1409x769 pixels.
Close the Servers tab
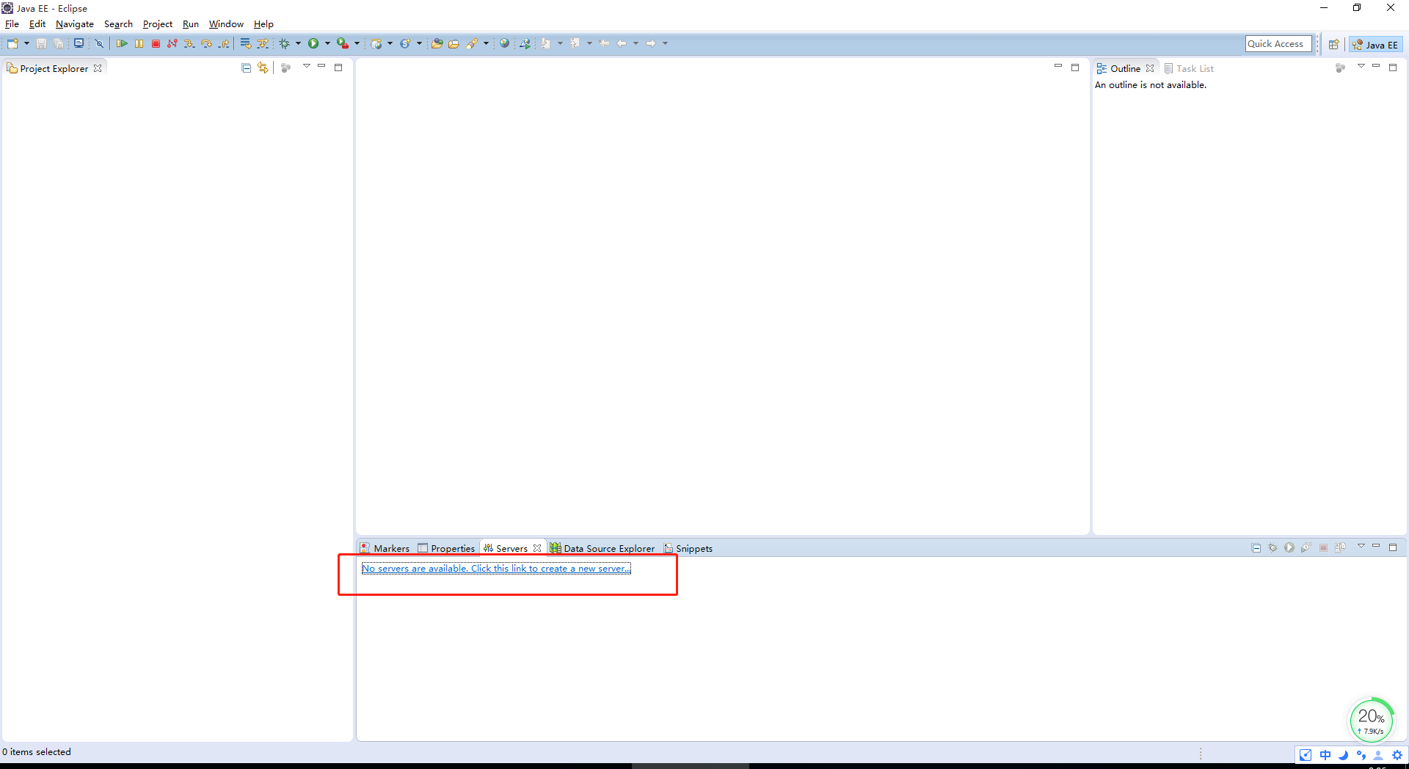tap(537, 548)
